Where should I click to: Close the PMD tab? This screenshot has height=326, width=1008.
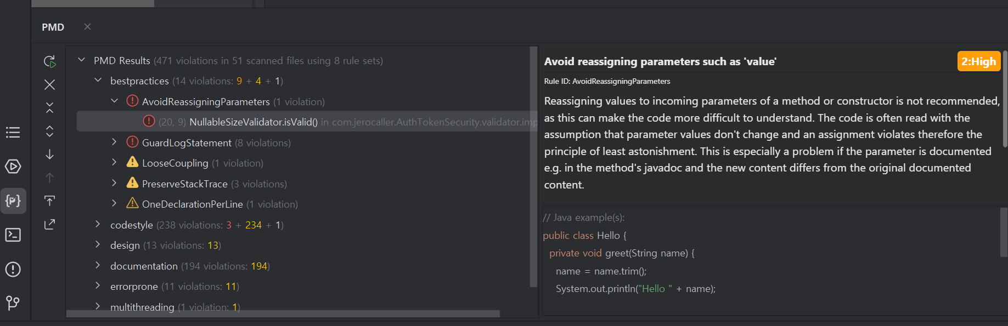(x=87, y=26)
